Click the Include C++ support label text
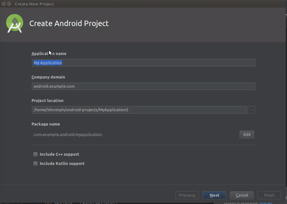The image size is (287, 204). pos(59,154)
